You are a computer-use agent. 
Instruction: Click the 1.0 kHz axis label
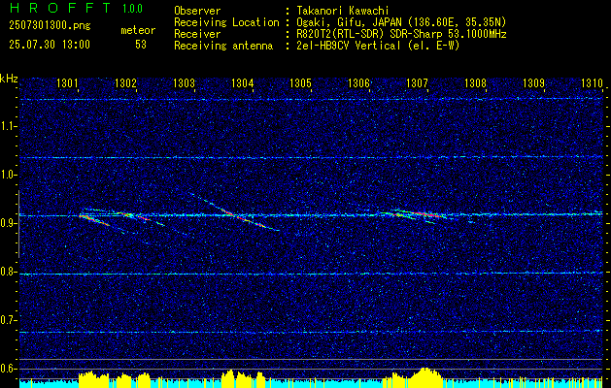[x=8, y=175]
